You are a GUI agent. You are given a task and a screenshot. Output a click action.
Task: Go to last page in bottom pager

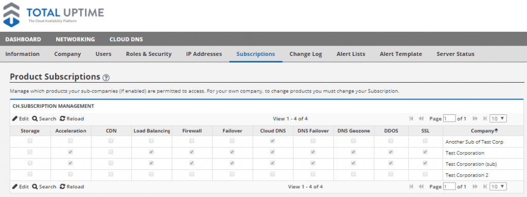click(485, 187)
